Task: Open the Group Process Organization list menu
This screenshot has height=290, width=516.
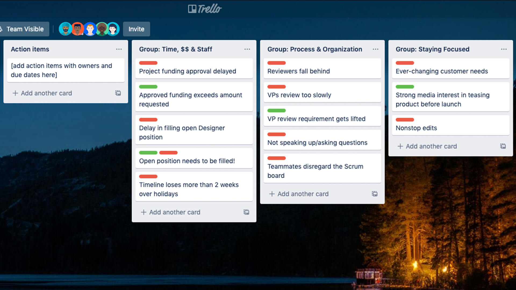Action: [375, 49]
